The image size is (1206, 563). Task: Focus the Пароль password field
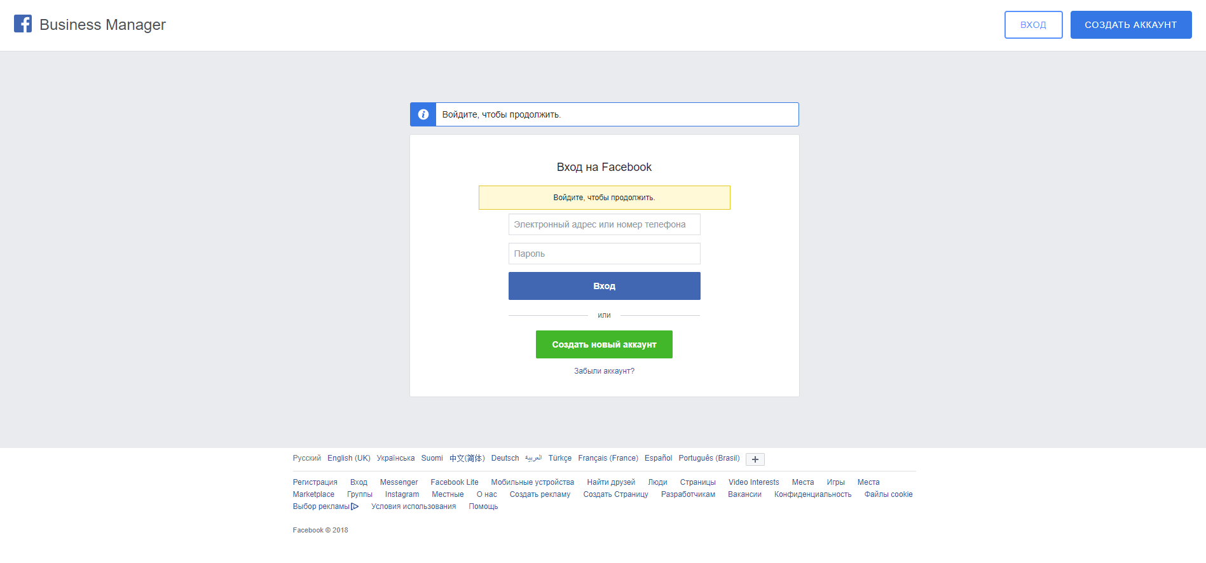point(604,254)
